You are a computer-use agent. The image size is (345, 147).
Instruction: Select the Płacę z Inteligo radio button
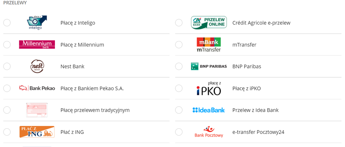click(7, 23)
